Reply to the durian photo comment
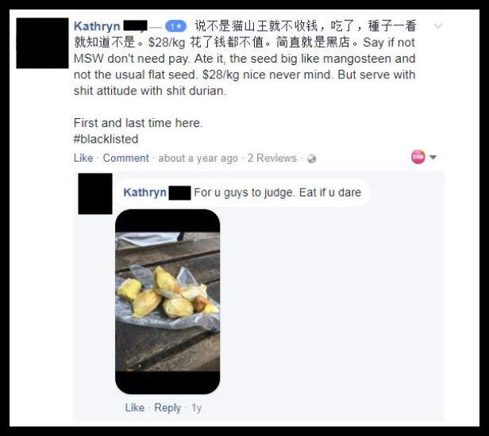The image size is (489, 436). pyautogui.click(x=167, y=407)
